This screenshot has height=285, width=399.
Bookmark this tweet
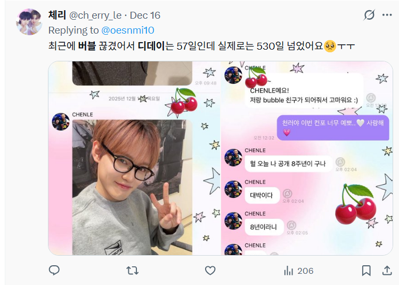coord(366,271)
